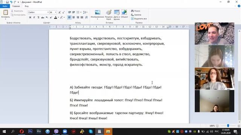Click the zoom out minus button
Screen dimensions: 241x135
(x=217, y=126)
